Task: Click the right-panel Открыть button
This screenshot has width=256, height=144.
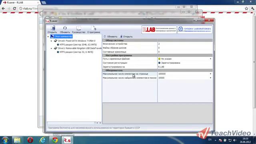Action: (x=126, y=36)
